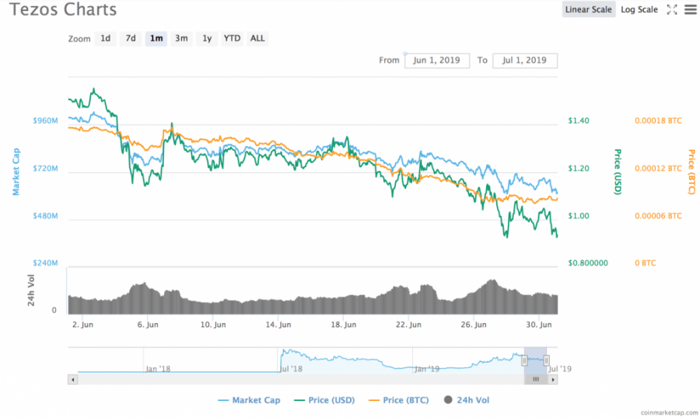This screenshot has height=418, width=700.
Task: Choose the 1y zoom range
Action: point(207,38)
